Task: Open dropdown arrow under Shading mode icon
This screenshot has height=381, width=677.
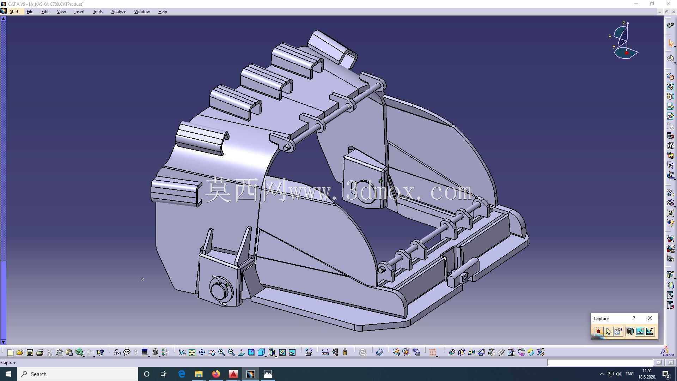Action: point(276,356)
